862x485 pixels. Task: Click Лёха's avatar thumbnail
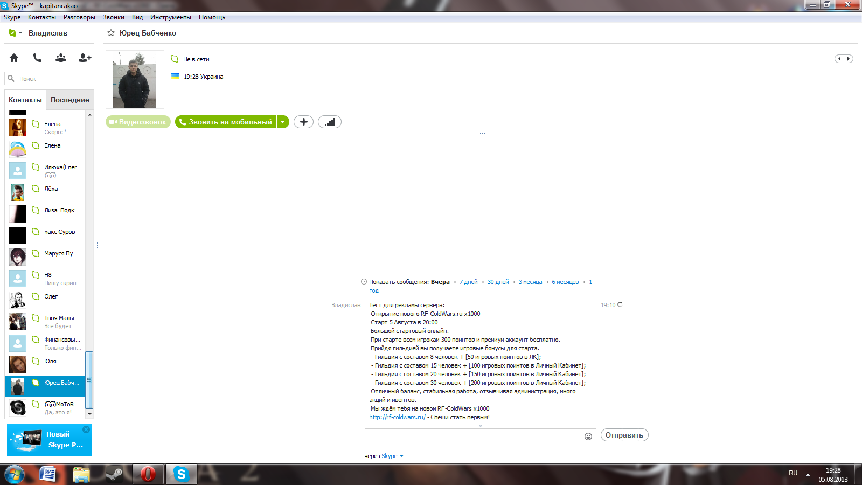(x=18, y=192)
